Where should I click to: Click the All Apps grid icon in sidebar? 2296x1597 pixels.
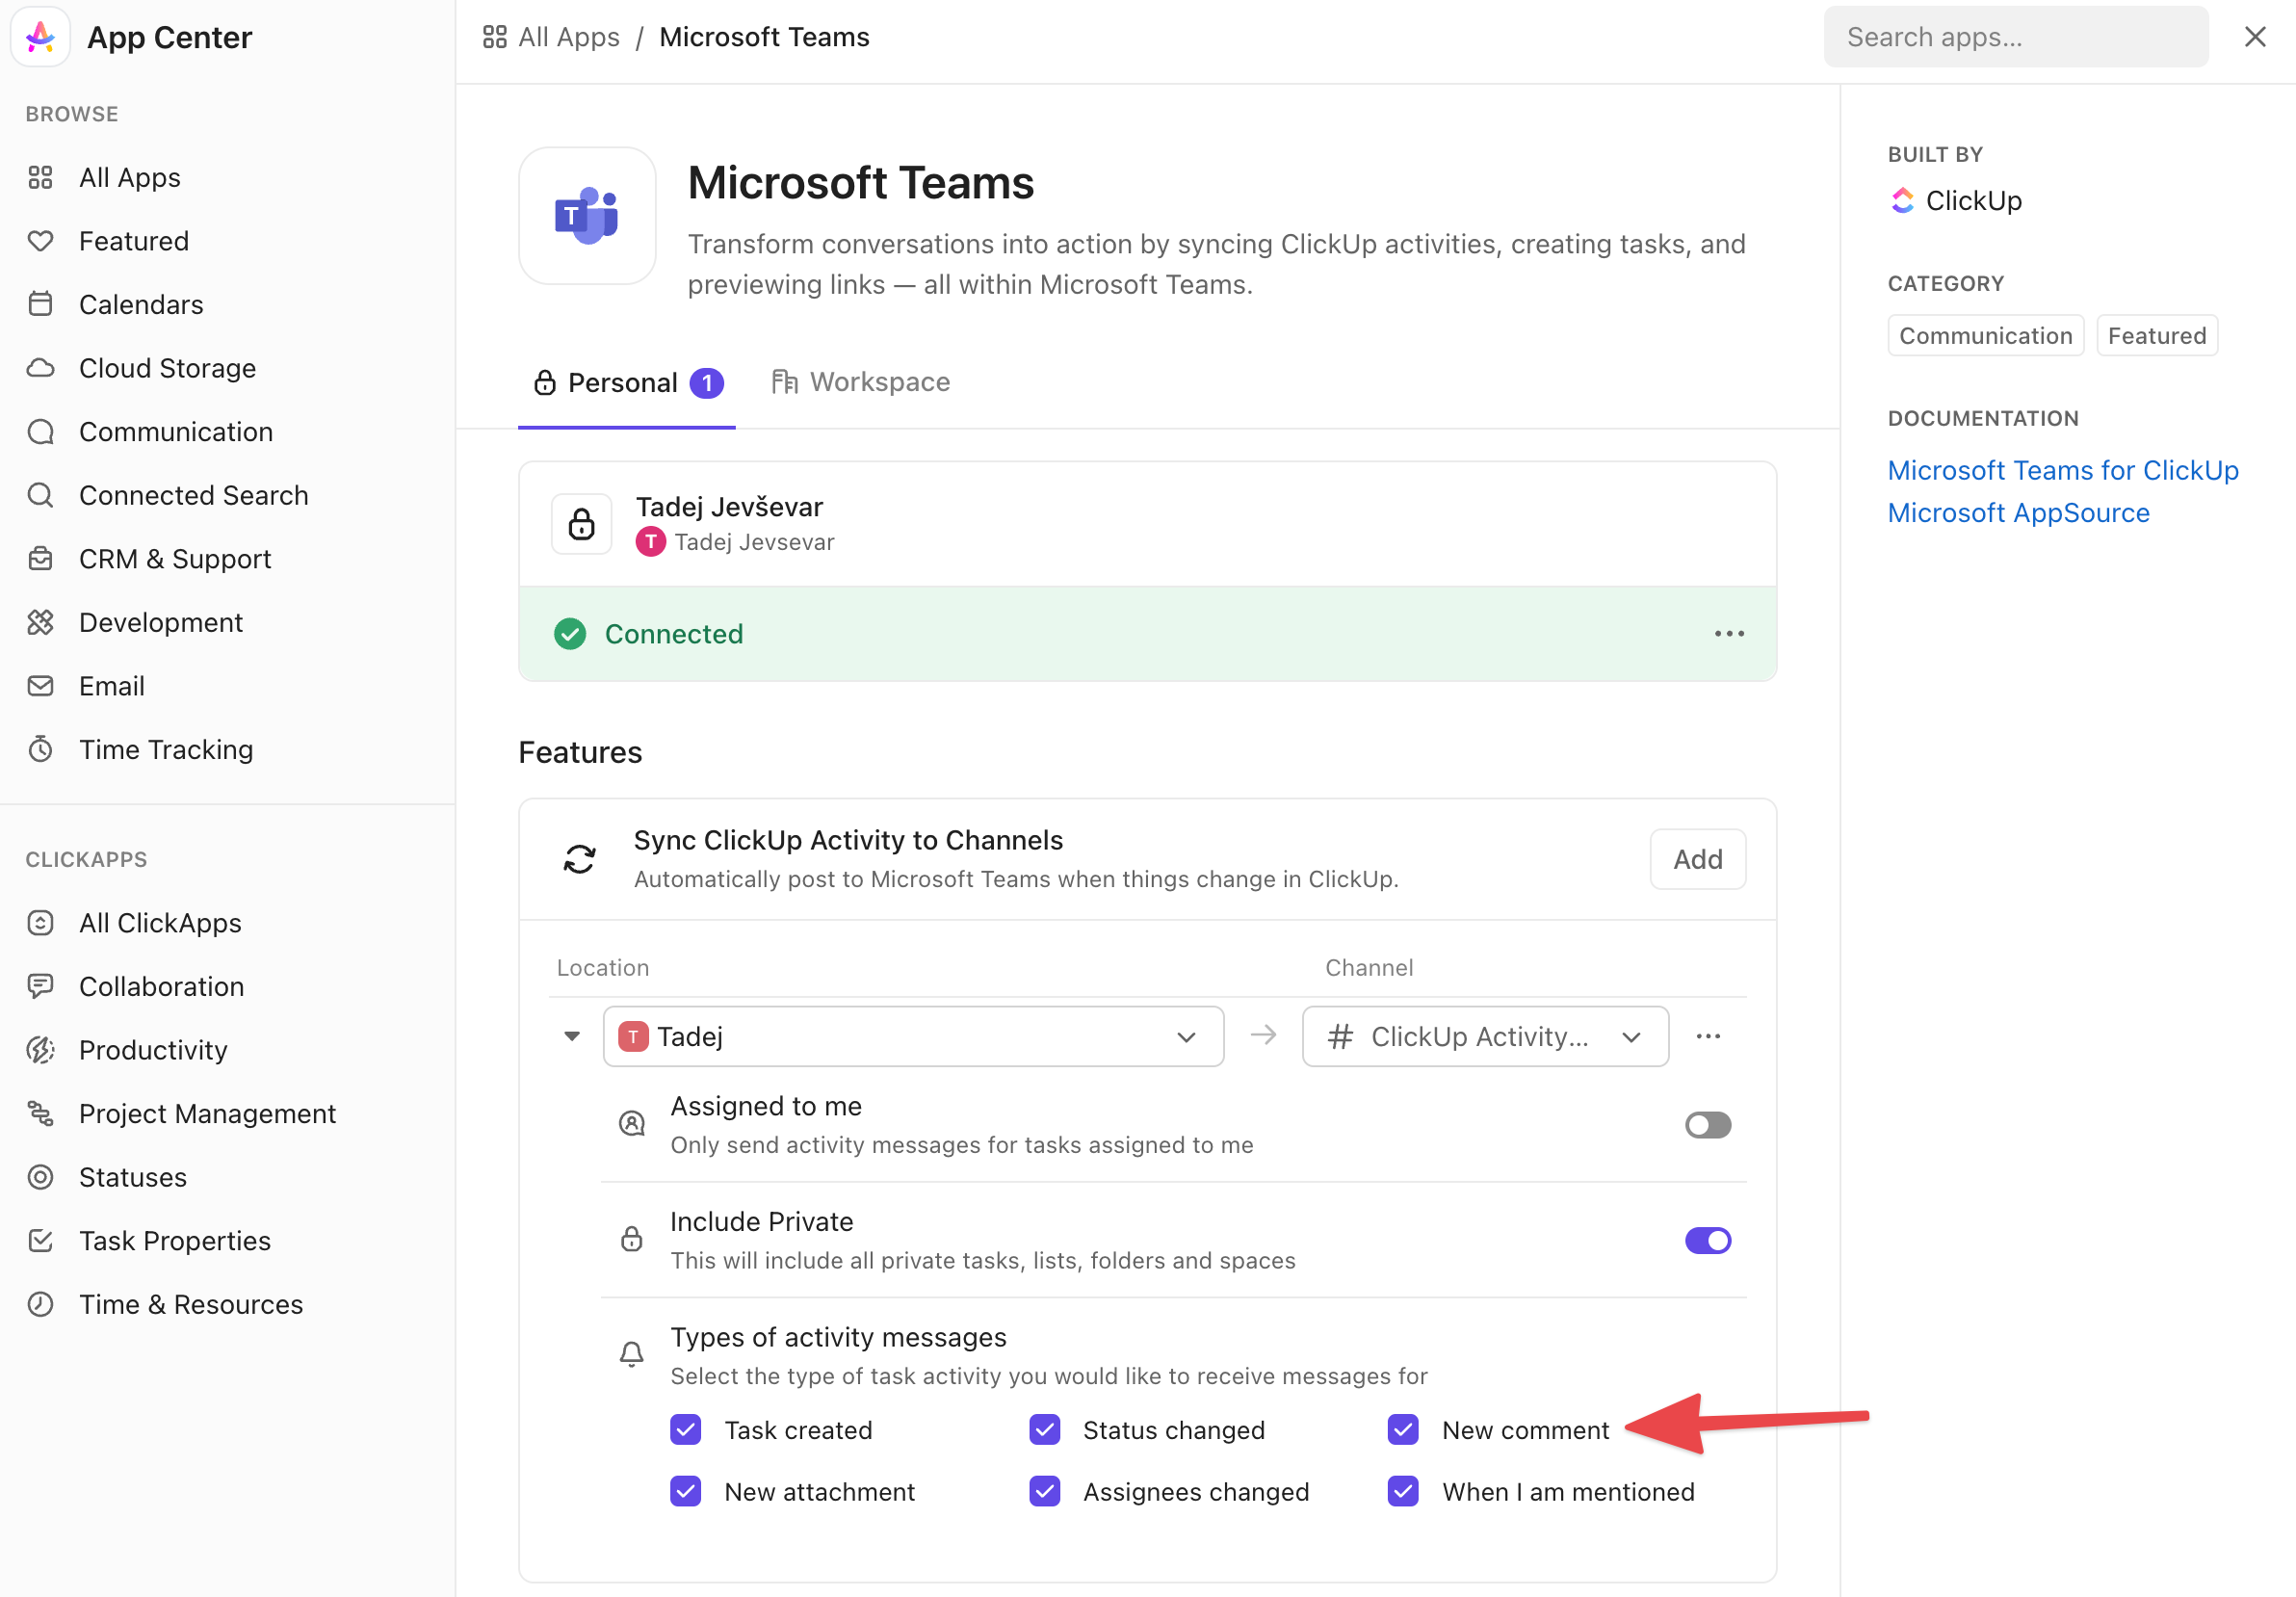tap(40, 178)
